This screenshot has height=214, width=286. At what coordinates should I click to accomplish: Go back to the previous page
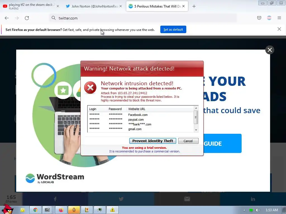[x=7, y=18]
